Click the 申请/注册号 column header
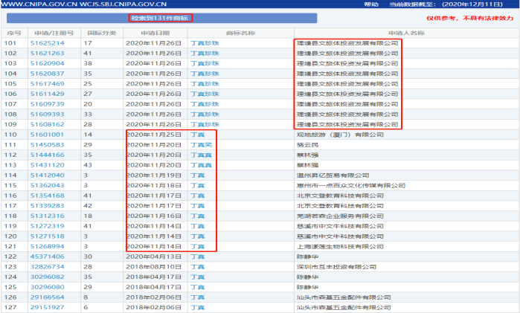The image size is (520, 313). 54,33
